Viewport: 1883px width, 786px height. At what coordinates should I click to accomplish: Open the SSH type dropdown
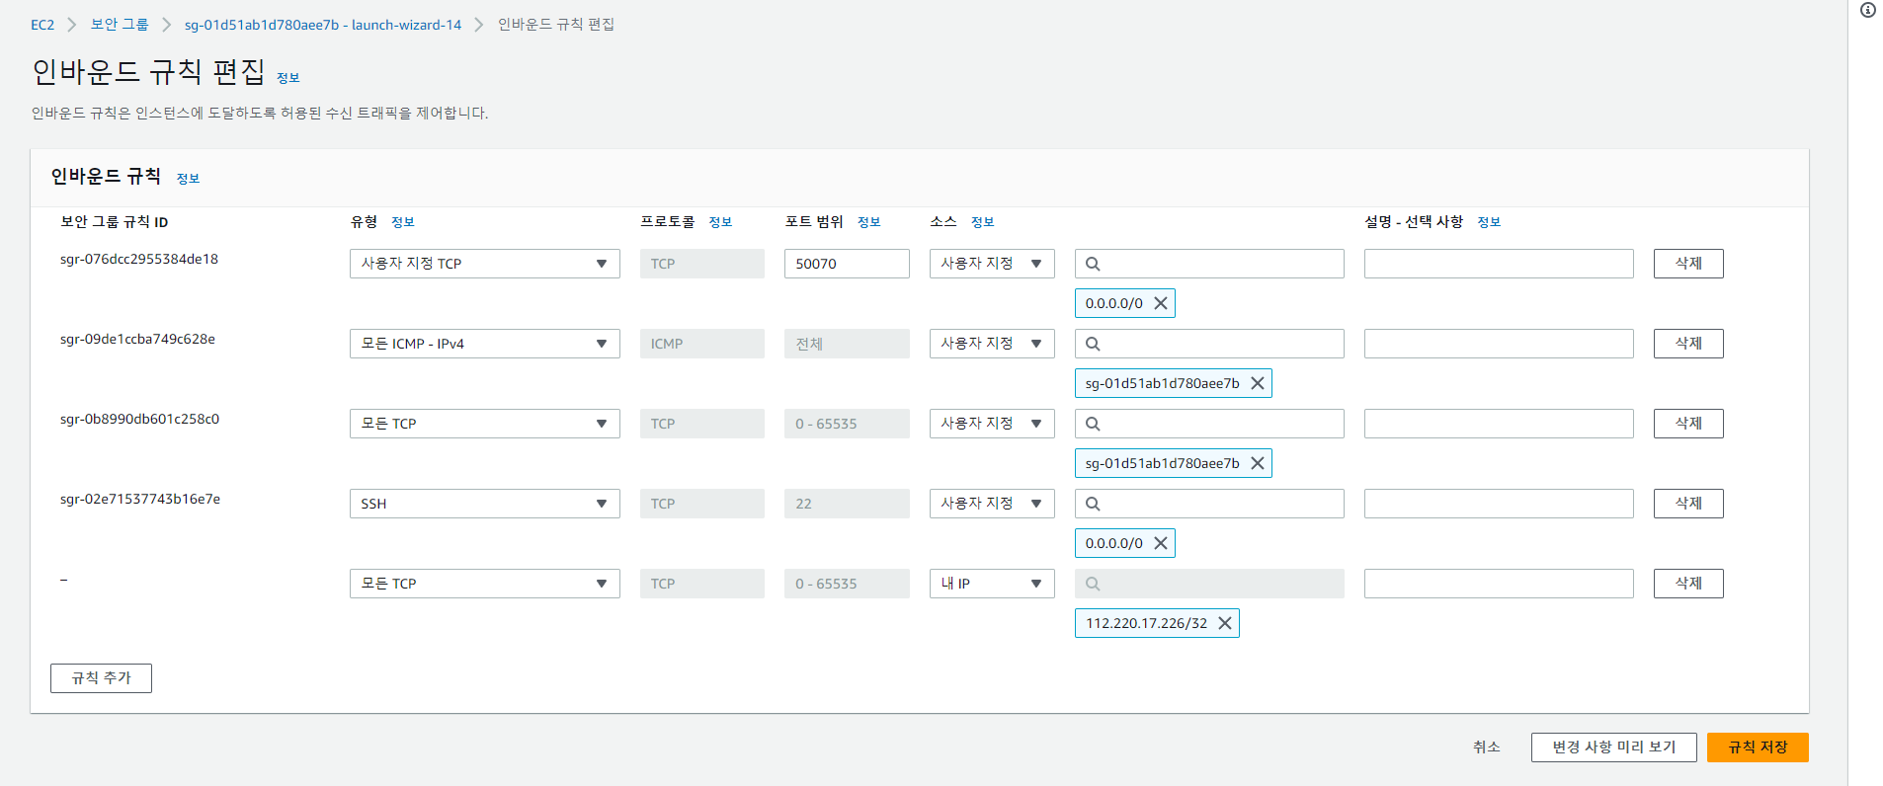click(485, 504)
